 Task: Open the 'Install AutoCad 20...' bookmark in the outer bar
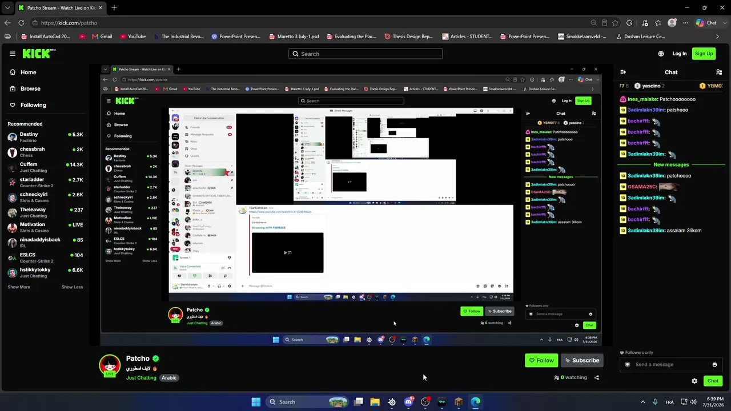46,37
